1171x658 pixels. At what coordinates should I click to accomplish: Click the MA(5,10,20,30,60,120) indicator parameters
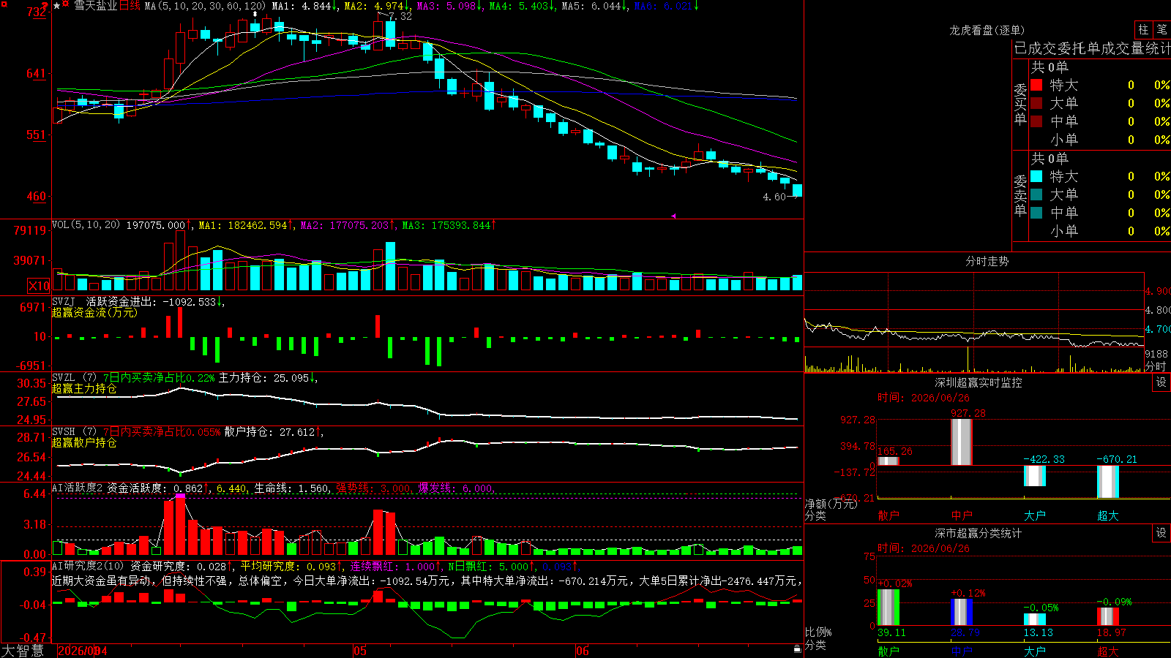[x=205, y=6]
